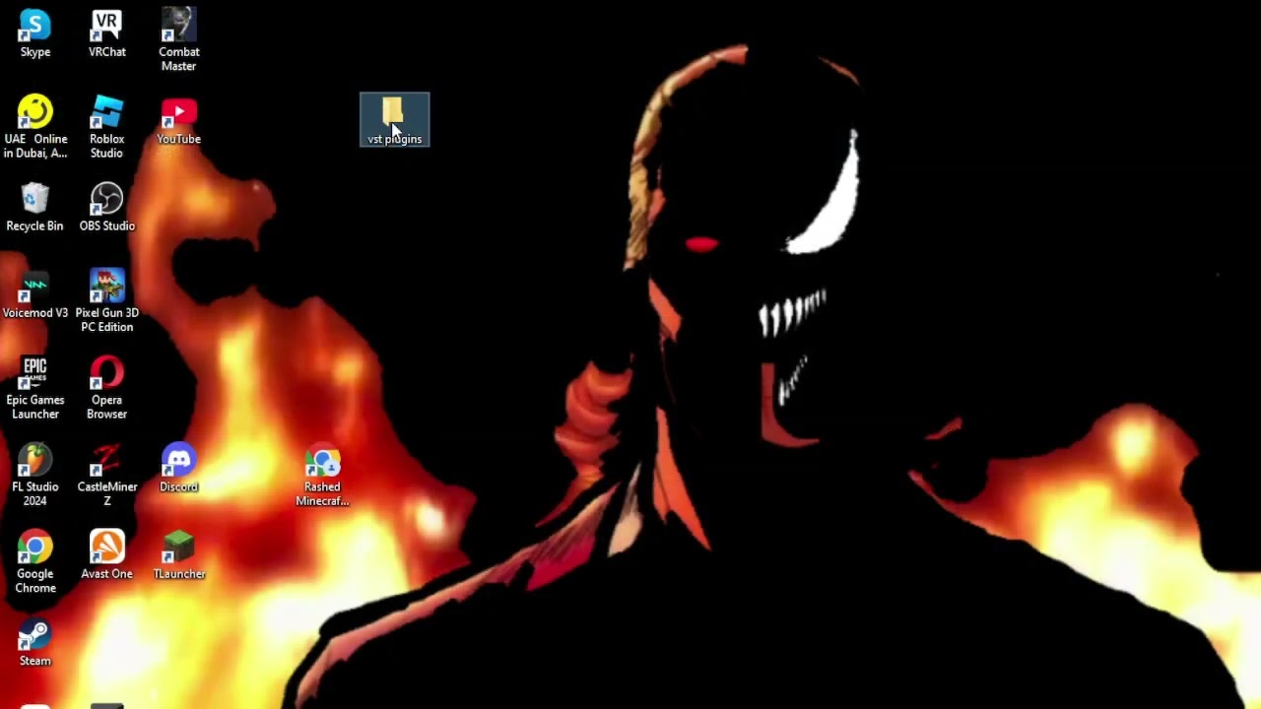Select the Voicemod V3 icon
This screenshot has width=1261, height=709.
(34, 294)
